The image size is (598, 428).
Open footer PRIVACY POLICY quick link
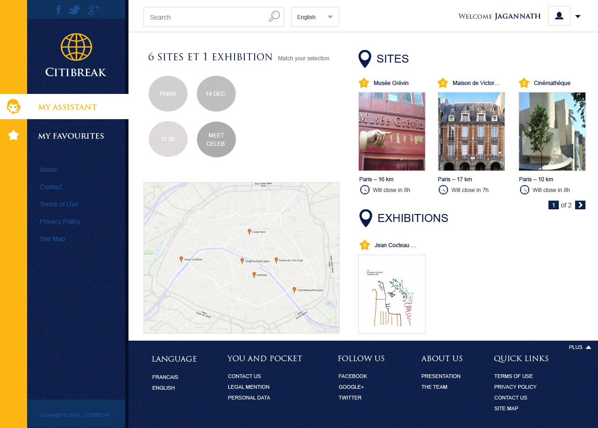[x=515, y=387]
